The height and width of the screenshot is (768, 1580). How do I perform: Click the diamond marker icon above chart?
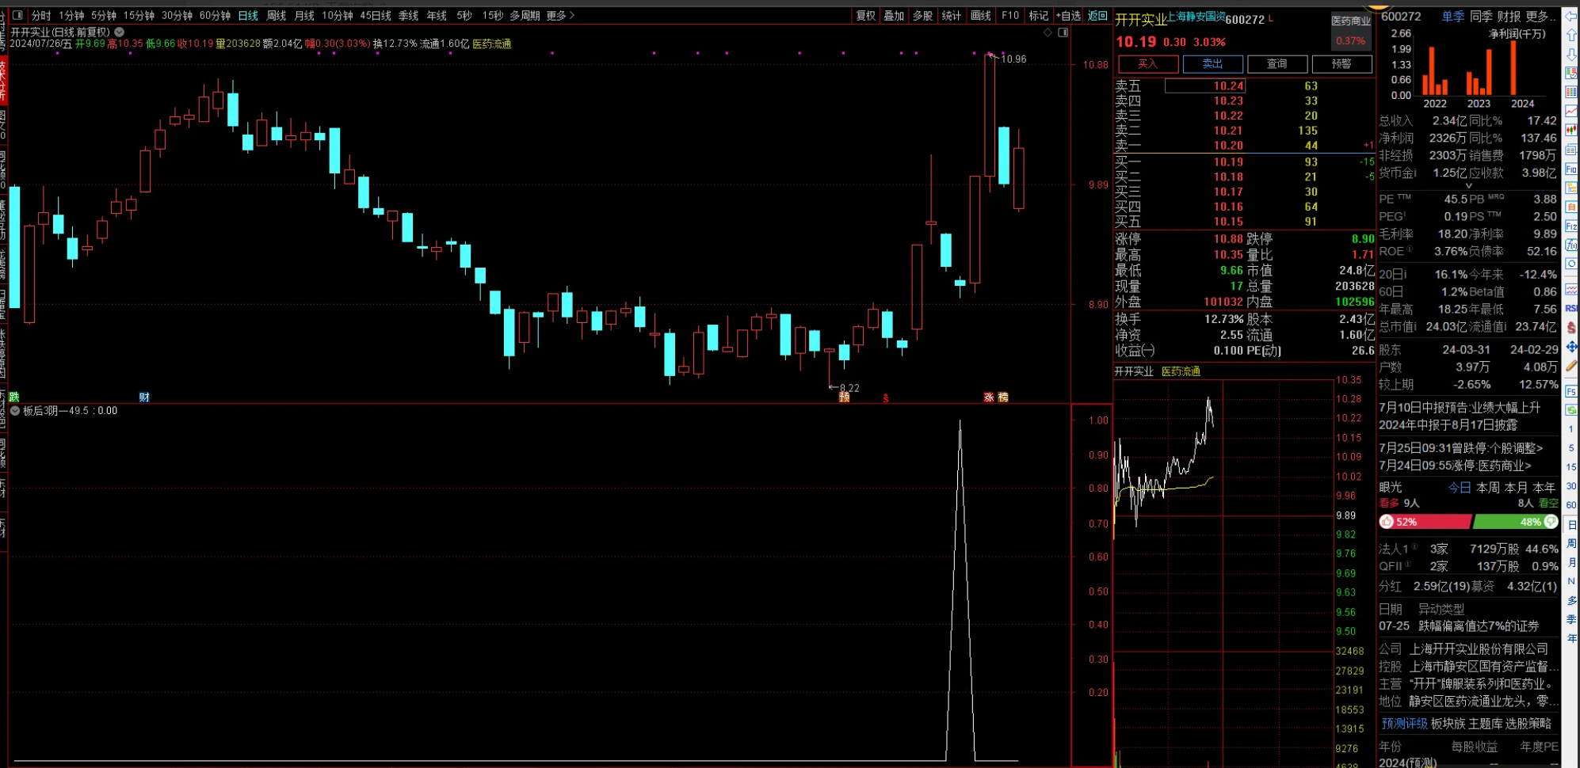(x=1048, y=32)
